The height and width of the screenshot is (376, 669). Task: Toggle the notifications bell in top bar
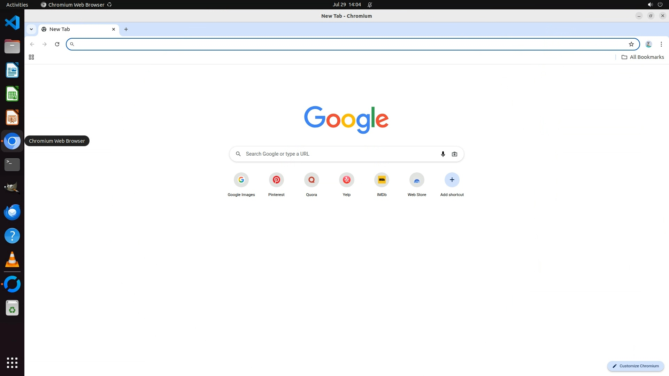370,5
